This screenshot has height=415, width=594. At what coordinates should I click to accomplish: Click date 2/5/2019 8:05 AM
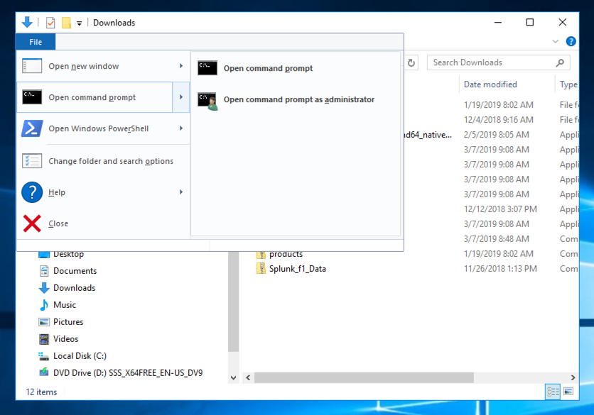(496, 135)
